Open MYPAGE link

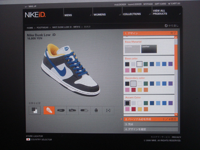pyautogui.click(x=148, y=4)
